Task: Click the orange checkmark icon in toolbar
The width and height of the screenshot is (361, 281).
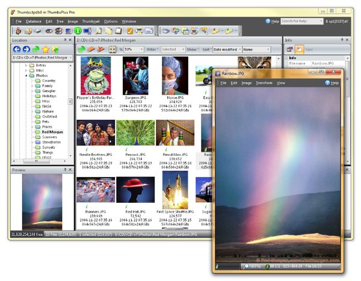Action: (130, 31)
